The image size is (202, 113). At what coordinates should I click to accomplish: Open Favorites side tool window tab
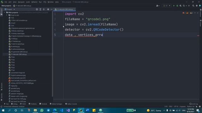coord(1,97)
